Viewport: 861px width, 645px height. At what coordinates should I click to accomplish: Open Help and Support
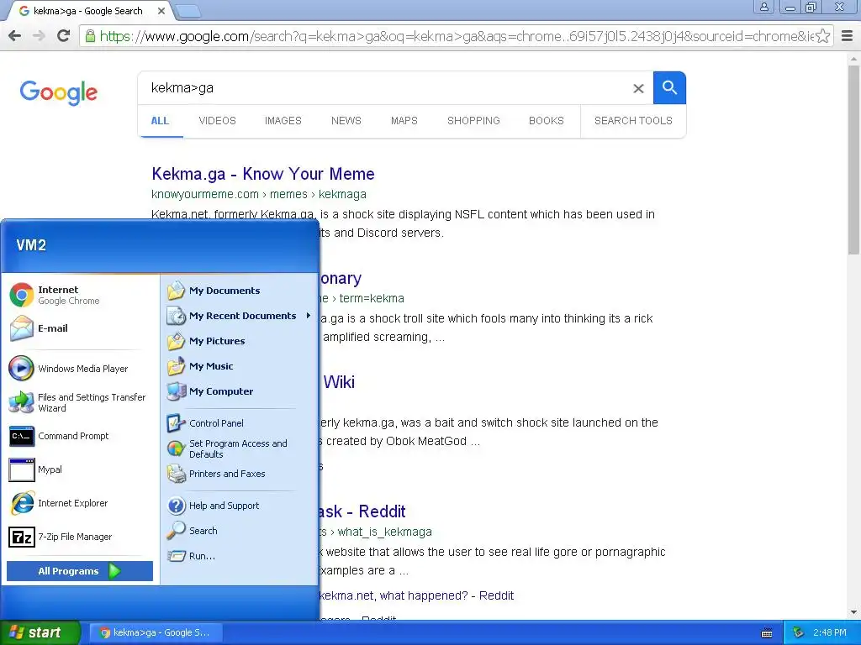tap(239, 505)
